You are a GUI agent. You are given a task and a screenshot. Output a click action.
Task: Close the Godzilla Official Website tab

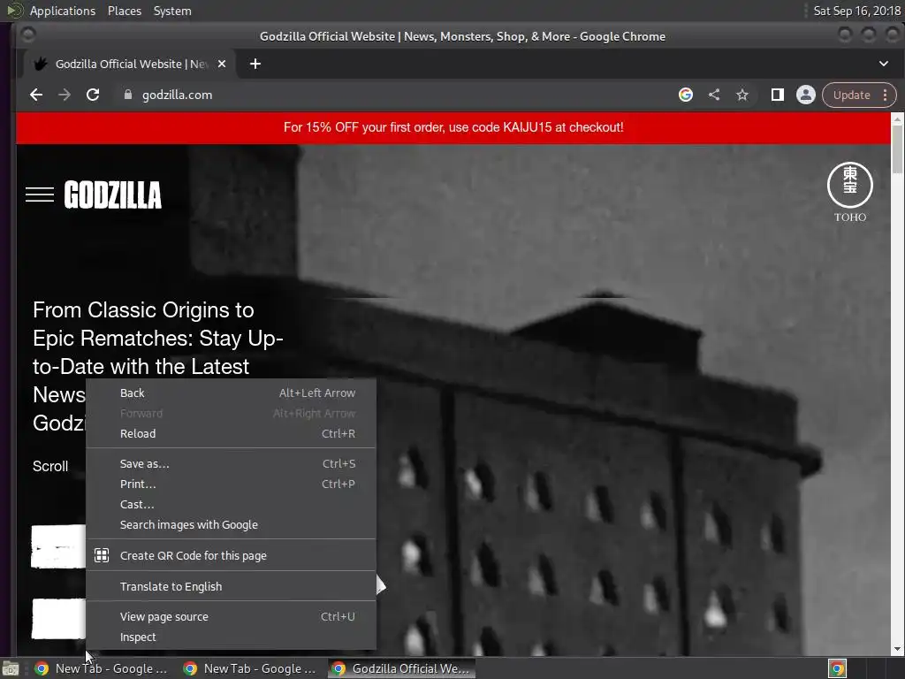(x=222, y=64)
